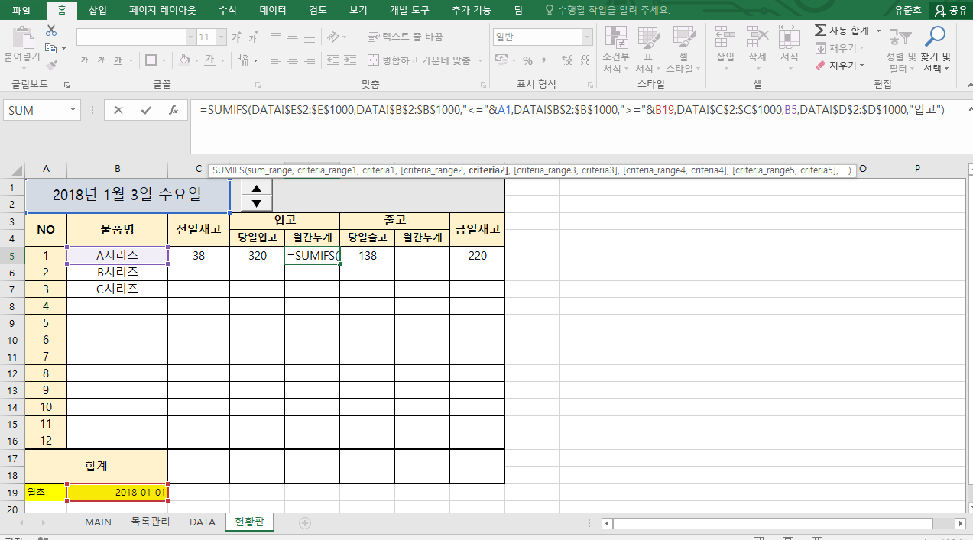This screenshot has height=540, width=973.
Task: Open Format as Table (표 서식)
Action: point(648,50)
